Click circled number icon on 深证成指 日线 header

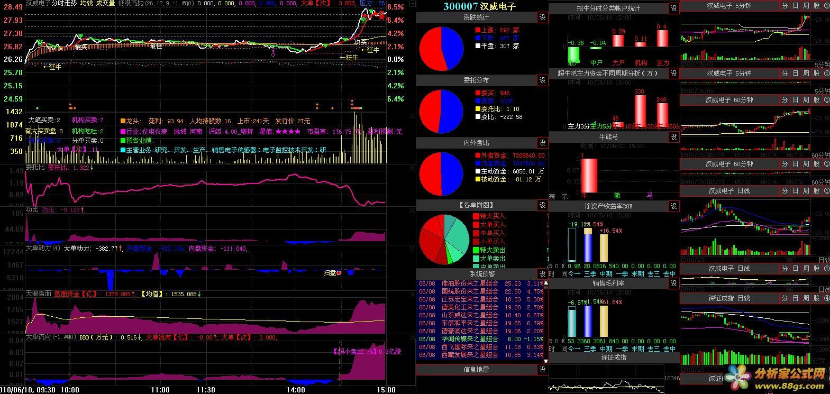pyautogui.click(x=826, y=298)
